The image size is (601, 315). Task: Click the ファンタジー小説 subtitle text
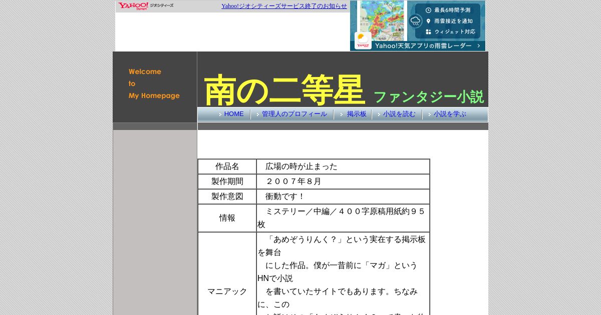(429, 96)
